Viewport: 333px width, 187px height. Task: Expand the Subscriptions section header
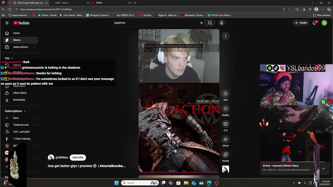15,111
